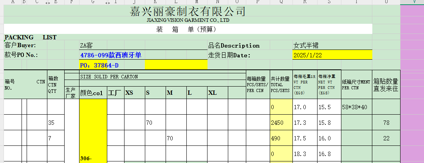Click the yellow date cell 2025/1/22
The image size is (424, 163).
click(x=332, y=55)
